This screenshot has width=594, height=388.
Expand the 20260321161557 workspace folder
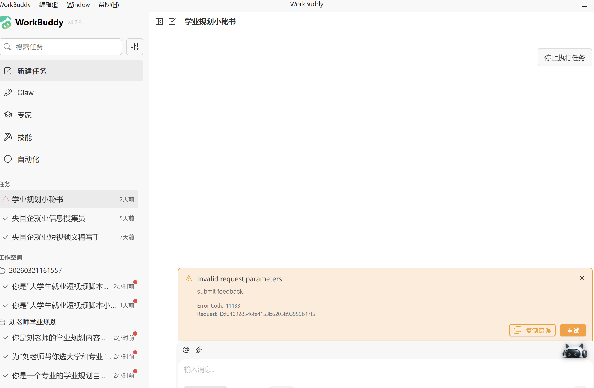click(35, 271)
